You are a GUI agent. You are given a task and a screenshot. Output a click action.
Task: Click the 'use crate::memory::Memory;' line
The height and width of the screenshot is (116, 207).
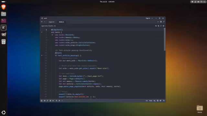[x=68, y=37]
